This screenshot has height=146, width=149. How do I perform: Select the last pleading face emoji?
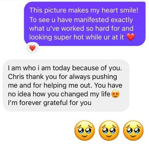pyautogui.click(x=133, y=130)
